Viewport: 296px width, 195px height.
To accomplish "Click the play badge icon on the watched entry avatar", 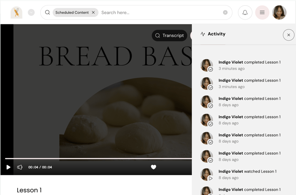I will 210,178.
